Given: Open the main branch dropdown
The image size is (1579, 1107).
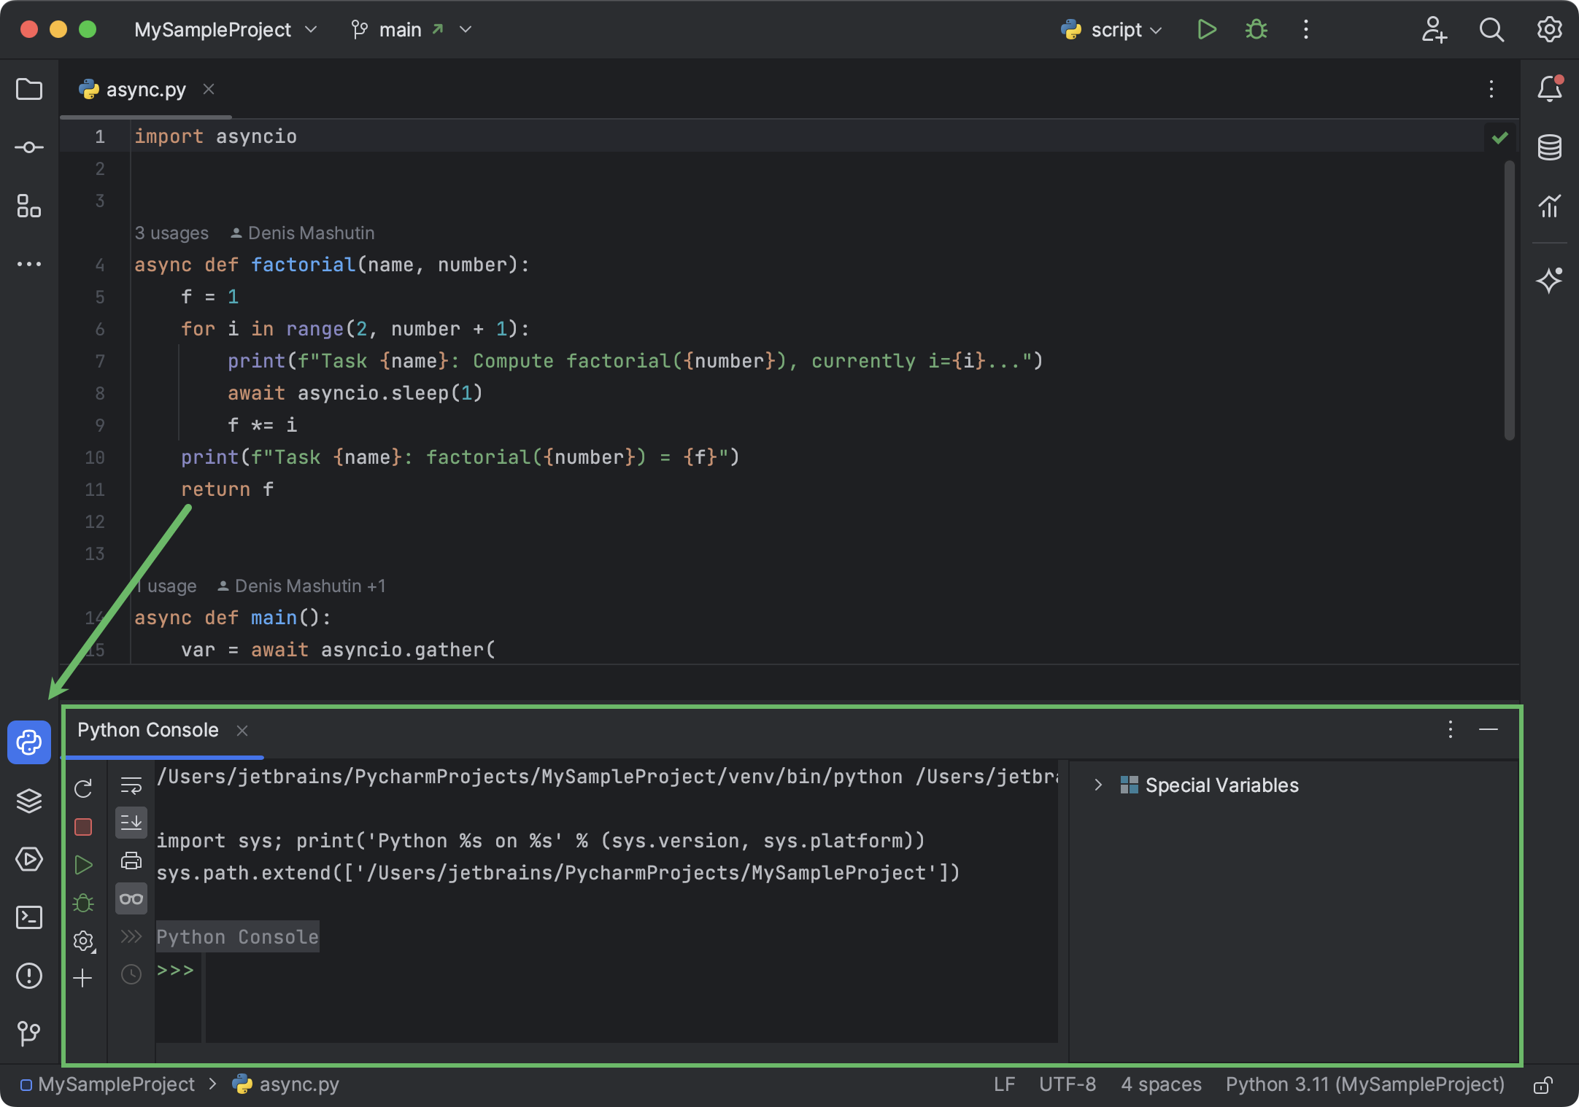Looking at the screenshot, I should coord(412,30).
